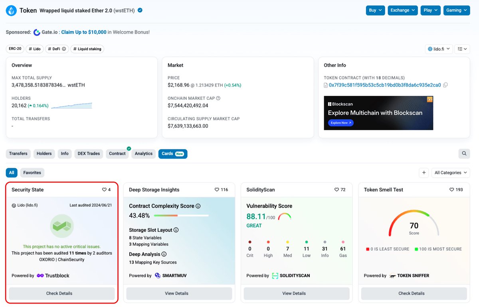Open the token contract address link
Viewport: 479px width, 307px height.
click(x=385, y=85)
